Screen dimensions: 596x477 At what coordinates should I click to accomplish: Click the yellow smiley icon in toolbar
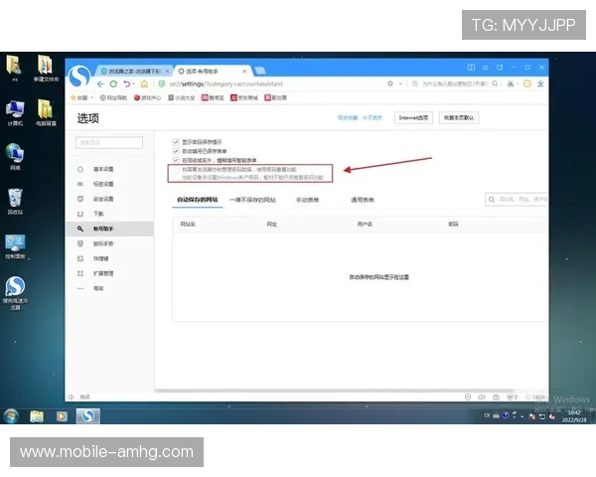tap(527, 83)
